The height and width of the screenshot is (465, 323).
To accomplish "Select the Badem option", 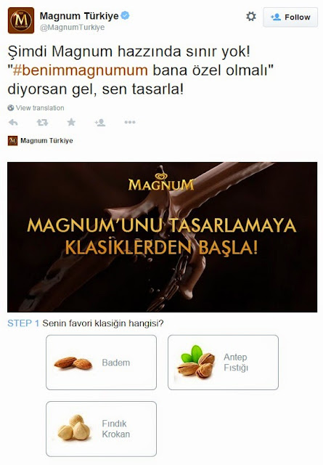I will (101, 363).
